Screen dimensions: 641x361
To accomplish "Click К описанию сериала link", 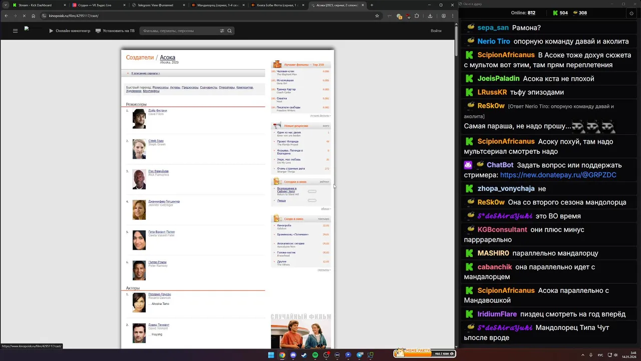I will 145,73.
